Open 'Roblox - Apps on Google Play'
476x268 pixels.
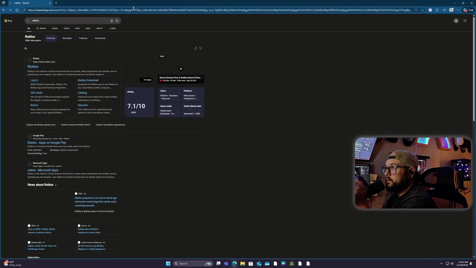pos(47,143)
